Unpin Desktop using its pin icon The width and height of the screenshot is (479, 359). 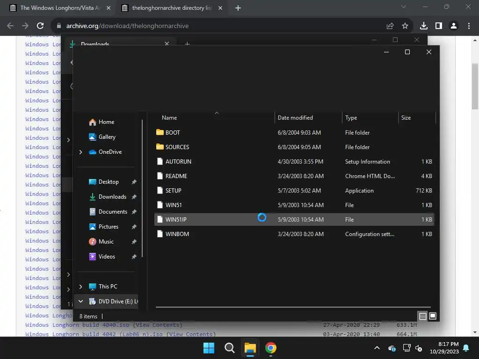coord(134,182)
